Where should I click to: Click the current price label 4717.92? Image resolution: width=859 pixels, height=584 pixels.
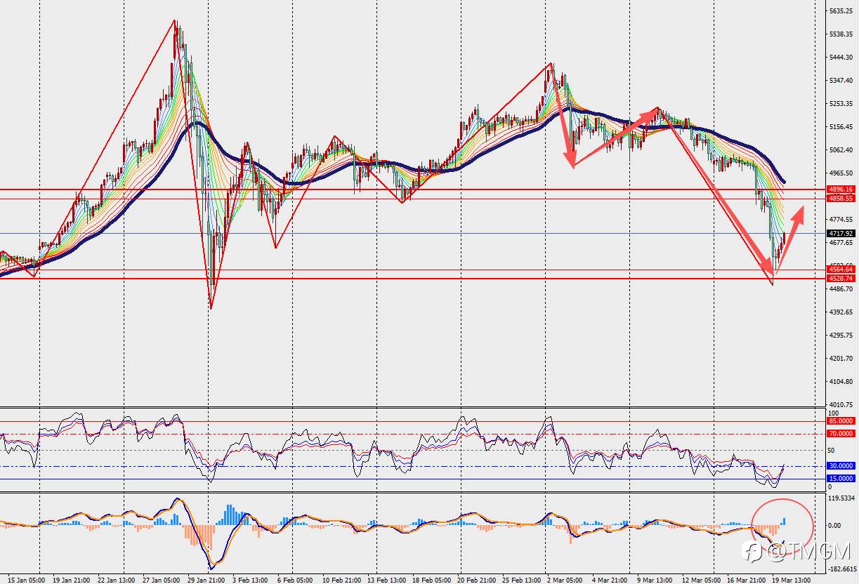click(x=841, y=234)
